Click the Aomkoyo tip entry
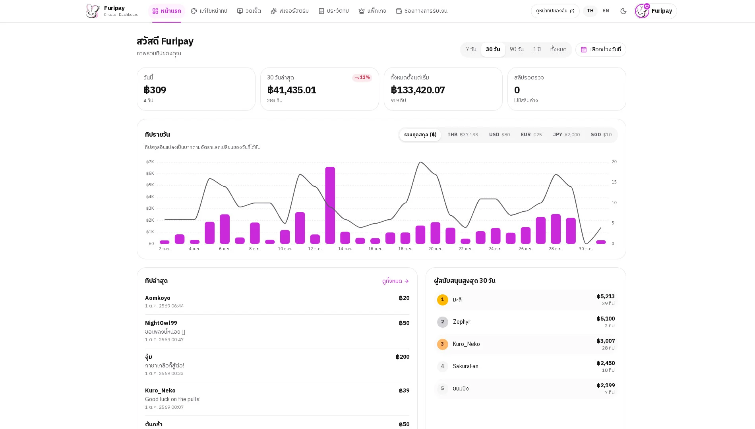Viewport: 755px width, 429px height. point(277,302)
